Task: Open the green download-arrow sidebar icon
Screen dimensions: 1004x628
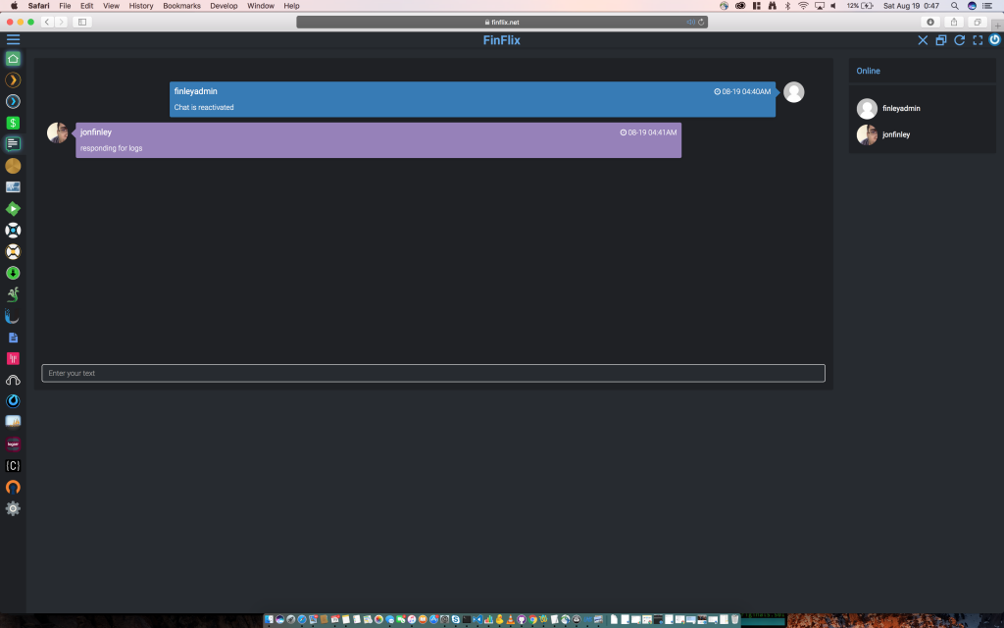Action: point(13,273)
